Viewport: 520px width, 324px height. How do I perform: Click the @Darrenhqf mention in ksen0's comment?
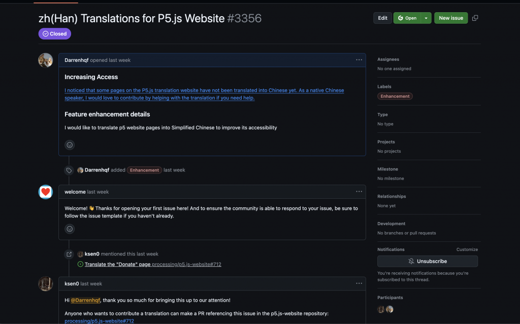tap(85, 300)
